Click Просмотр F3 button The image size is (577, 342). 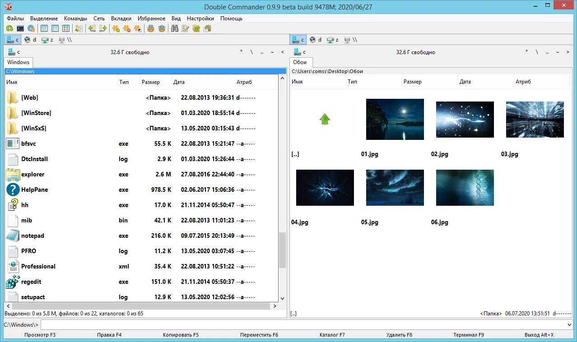40,335
